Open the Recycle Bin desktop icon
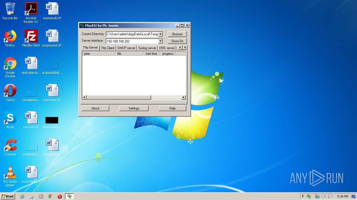Screen dimensions: 357x200 point(10,11)
